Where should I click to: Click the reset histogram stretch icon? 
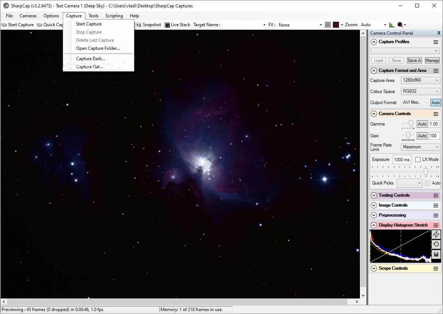coord(436,244)
